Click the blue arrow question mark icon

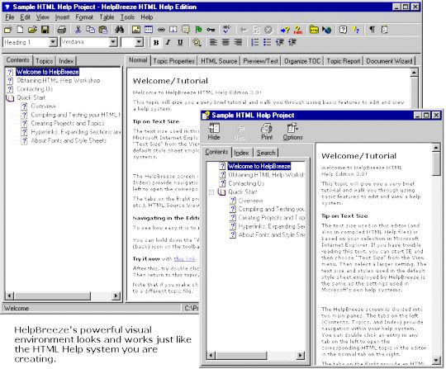coord(285,30)
